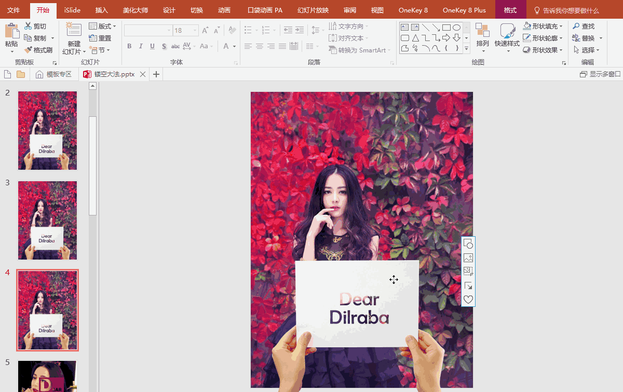The image size is (623, 392).
Task: Click the Find (查找) magnifier icon
Action: [x=576, y=26]
